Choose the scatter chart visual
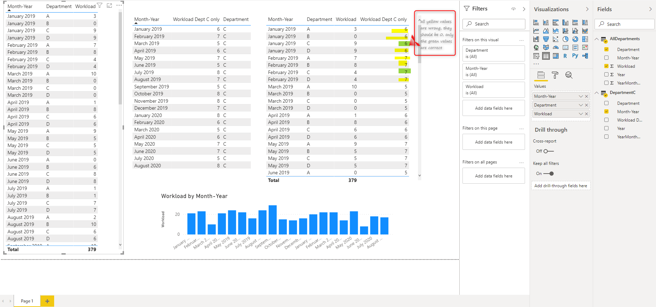Viewport: 656px width, 307px height. [555, 39]
